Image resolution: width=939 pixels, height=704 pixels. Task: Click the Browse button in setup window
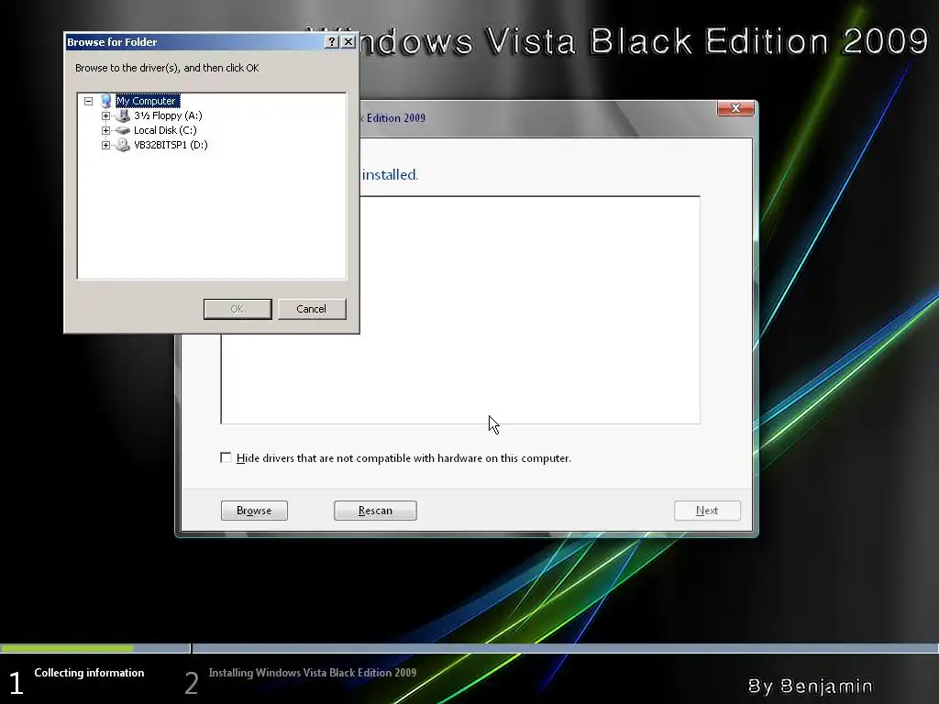[x=255, y=511]
